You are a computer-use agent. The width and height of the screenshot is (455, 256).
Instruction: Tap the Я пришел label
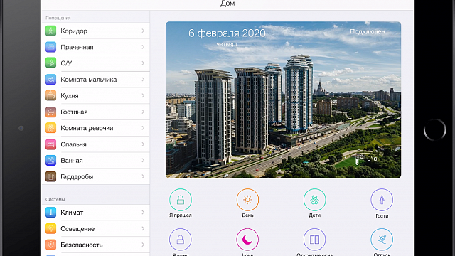coord(181,215)
